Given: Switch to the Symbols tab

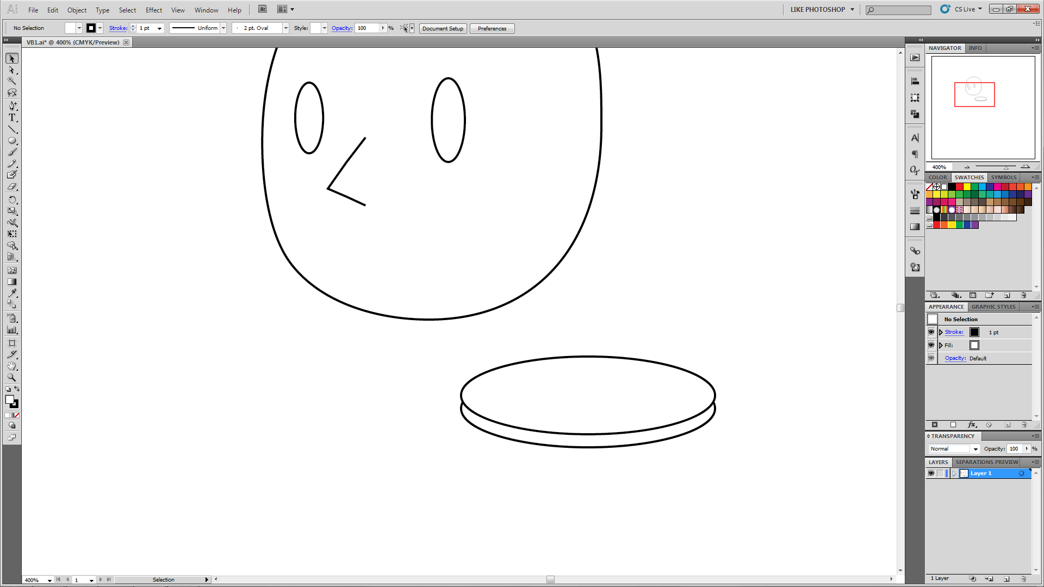Looking at the screenshot, I should click(x=1003, y=177).
